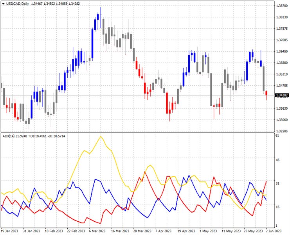Click the 1.36450 price scale label
Viewport: 290px width, 235px height.
pos(282,51)
